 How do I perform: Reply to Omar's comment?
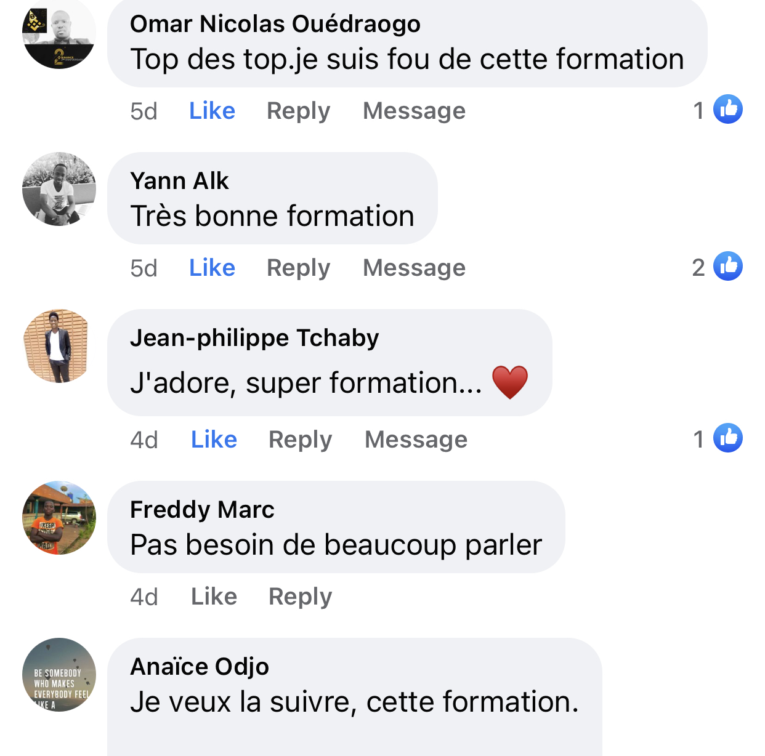(x=298, y=111)
